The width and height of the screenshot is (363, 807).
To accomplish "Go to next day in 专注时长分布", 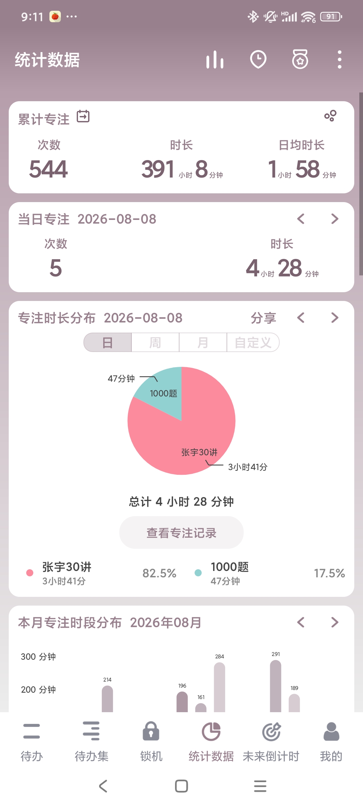I will (x=335, y=318).
